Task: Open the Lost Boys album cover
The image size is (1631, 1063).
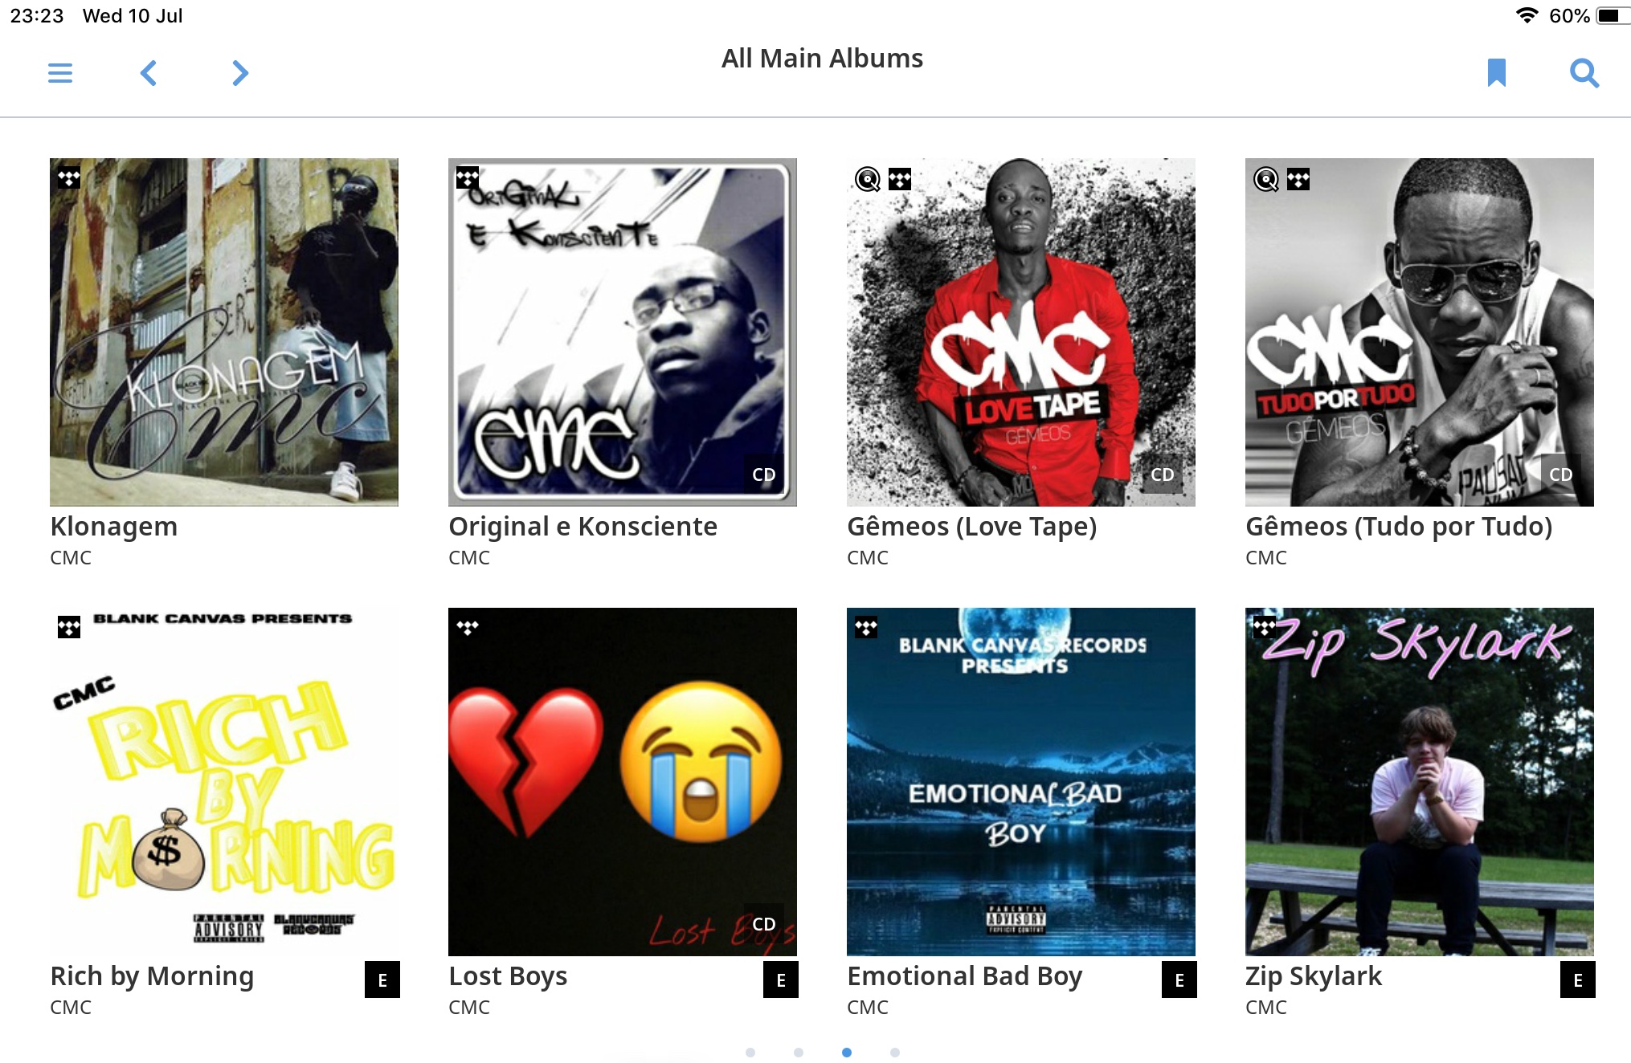Action: [x=623, y=781]
